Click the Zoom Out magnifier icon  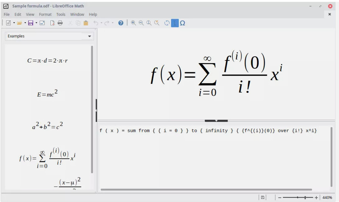(x=141, y=23)
